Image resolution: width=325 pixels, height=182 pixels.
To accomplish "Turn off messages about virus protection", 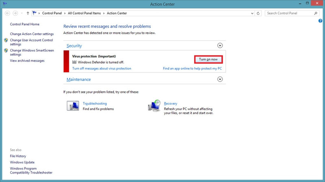I will point(102,69).
